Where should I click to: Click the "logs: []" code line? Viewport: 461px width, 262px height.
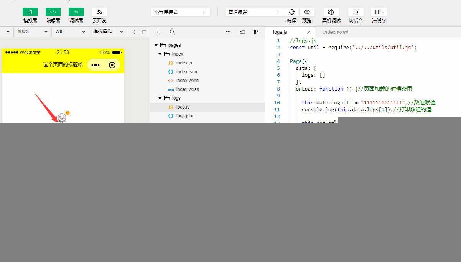pyautogui.click(x=313, y=75)
